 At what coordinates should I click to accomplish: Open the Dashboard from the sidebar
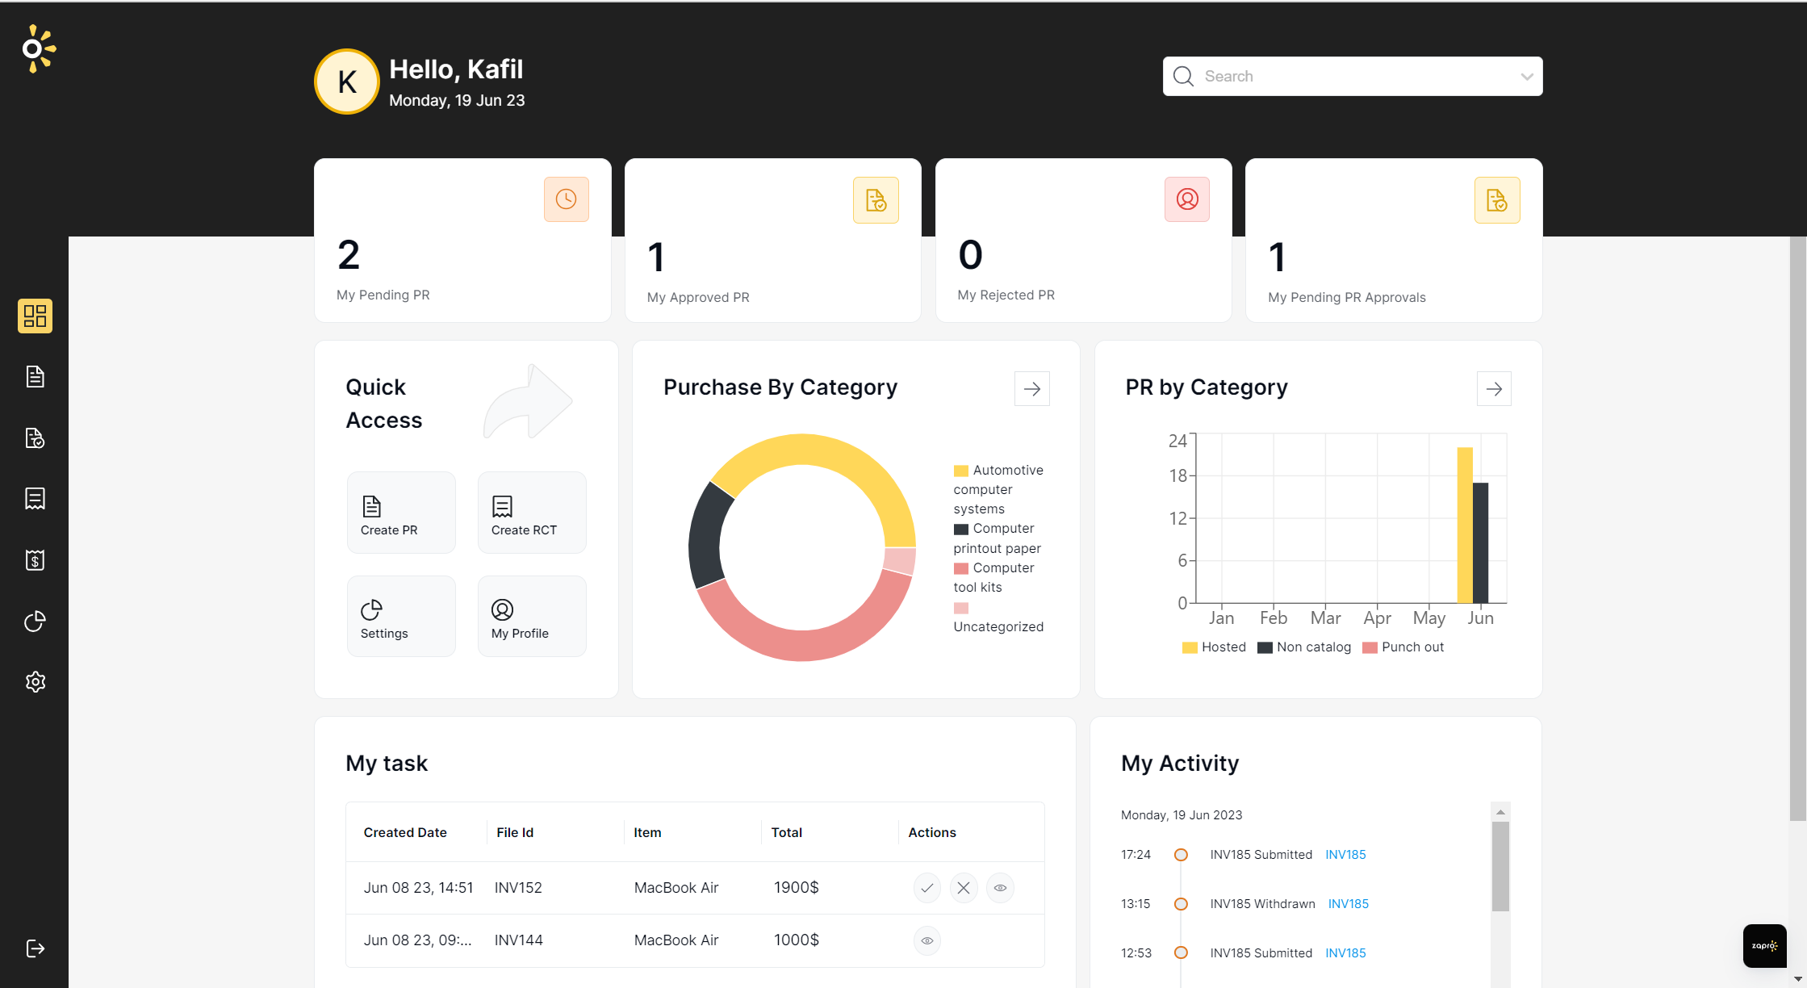point(35,316)
